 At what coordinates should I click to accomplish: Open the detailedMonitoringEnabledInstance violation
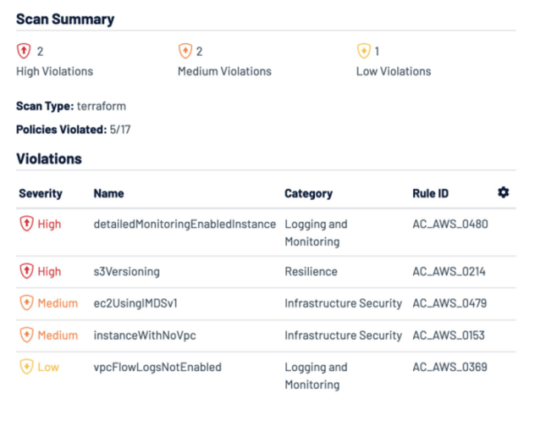(185, 224)
